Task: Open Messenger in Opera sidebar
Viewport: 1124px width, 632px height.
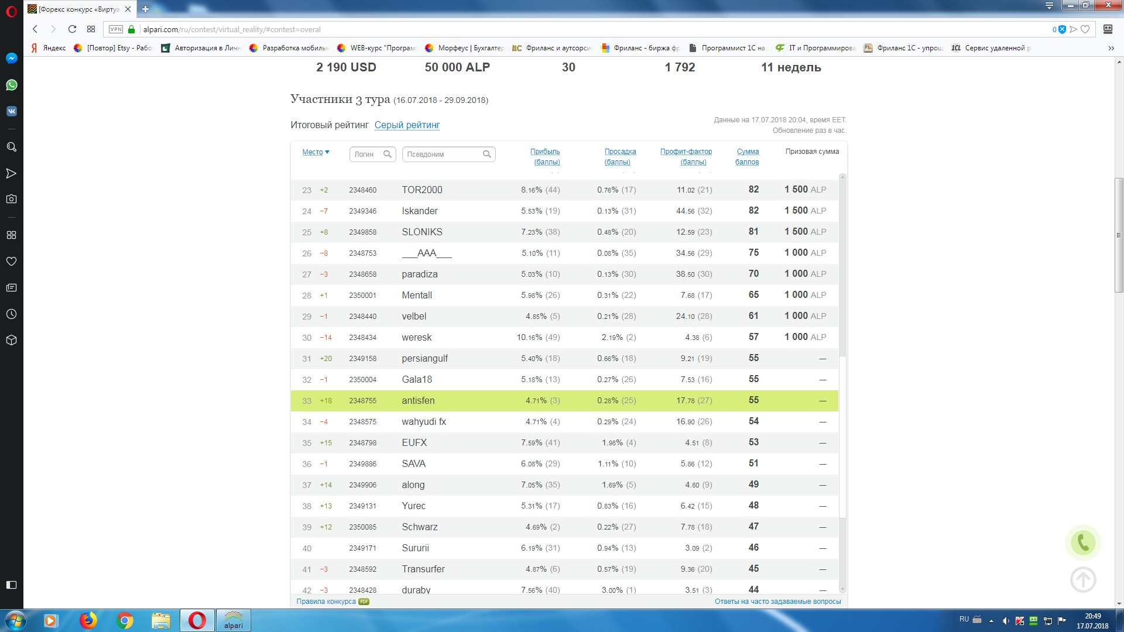Action: [x=11, y=59]
